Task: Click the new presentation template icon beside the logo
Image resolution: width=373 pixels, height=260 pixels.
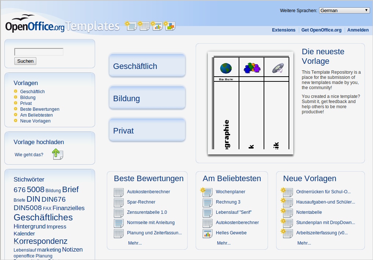Action: [157, 26]
